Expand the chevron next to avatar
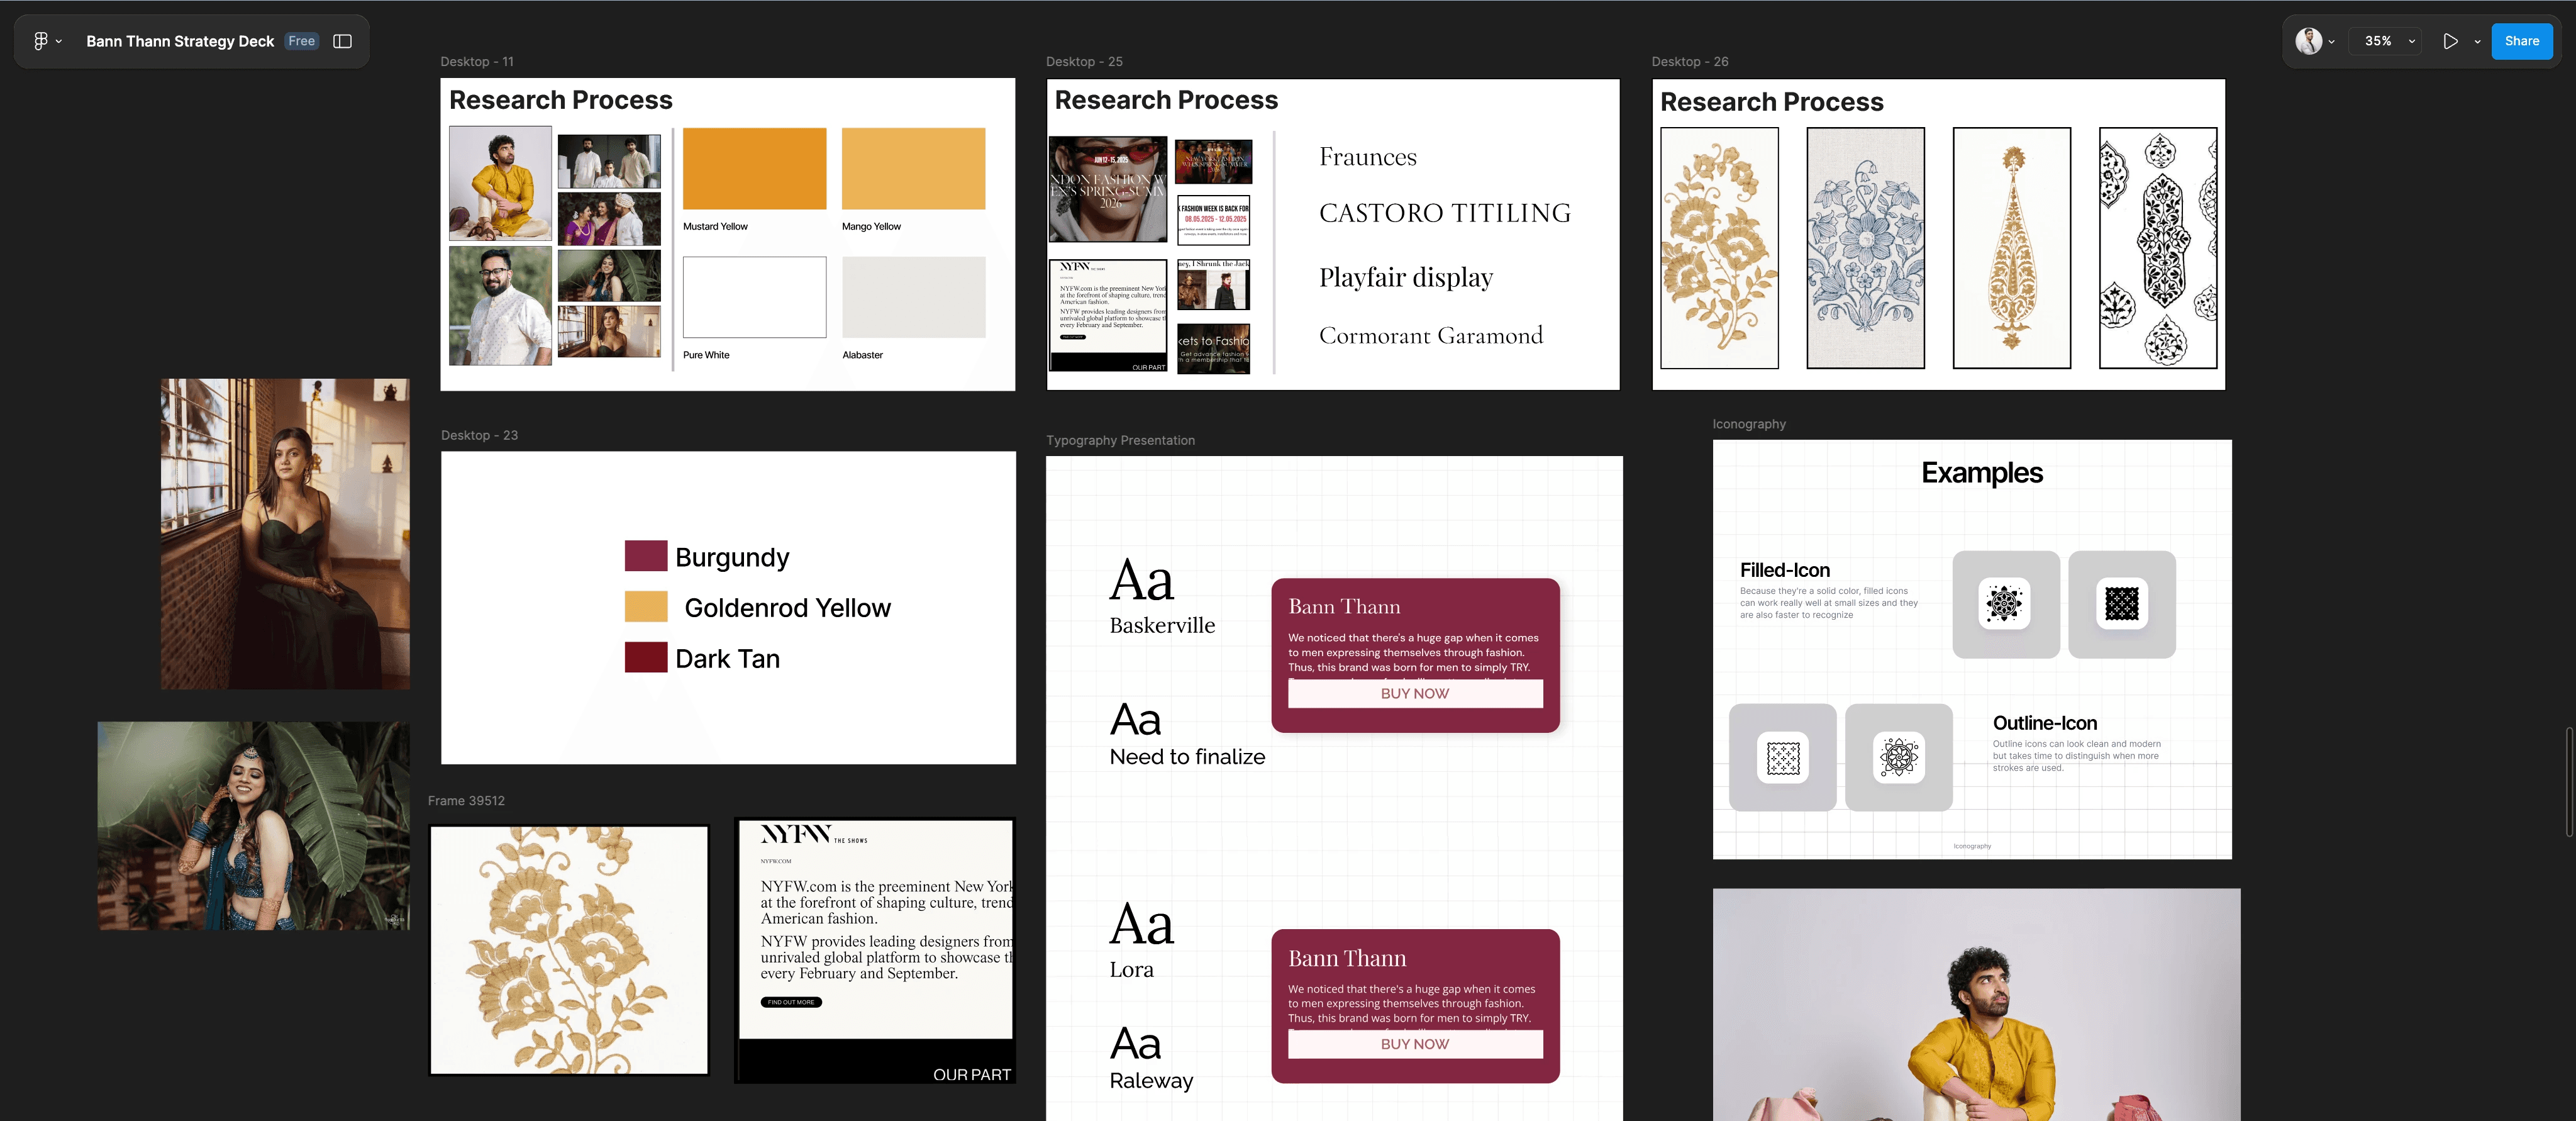This screenshot has height=1121, width=2576. click(x=2331, y=42)
